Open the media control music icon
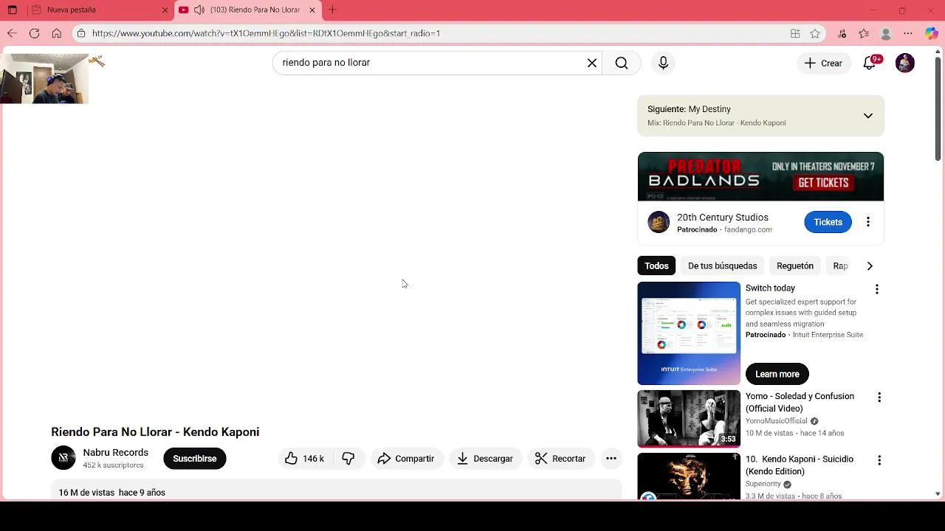945x531 pixels. click(x=842, y=33)
